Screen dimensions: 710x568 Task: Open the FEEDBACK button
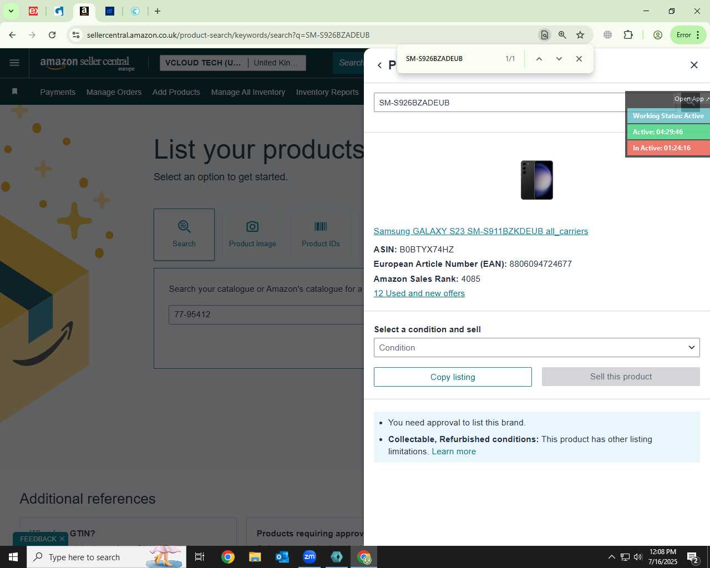(x=38, y=539)
